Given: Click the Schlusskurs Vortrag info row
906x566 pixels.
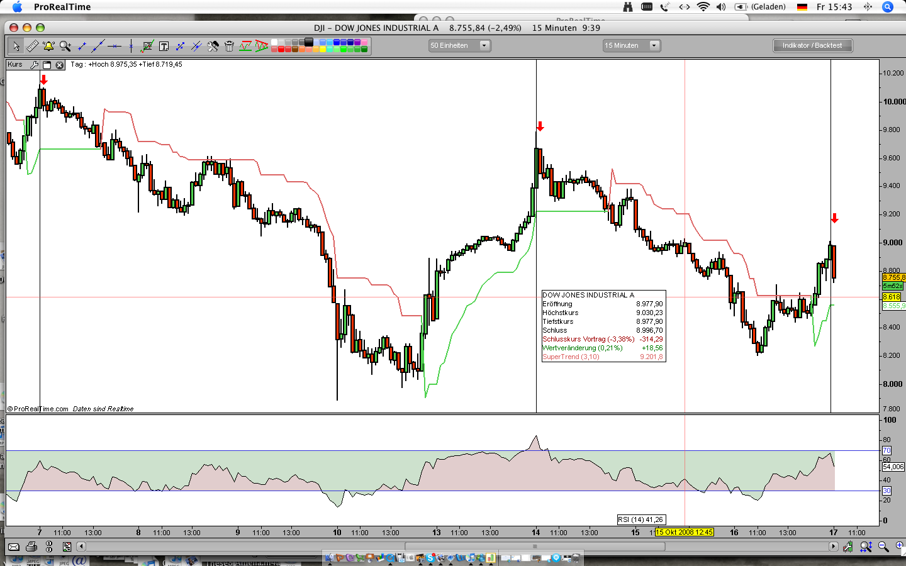Looking at the screenshot, I should [603, 339].
